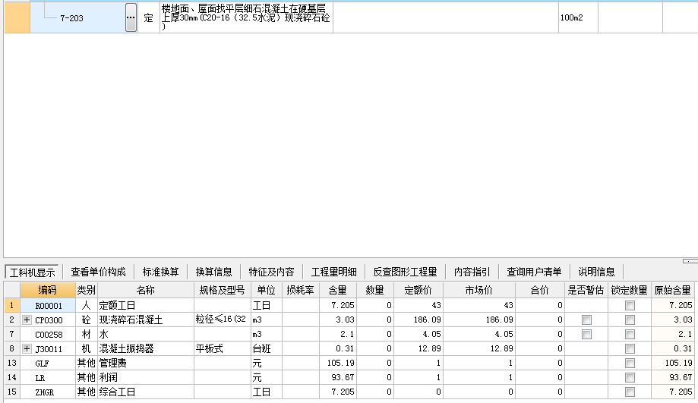Select the 管理费 name cell
698x403 pixels.
pos(146,363)
